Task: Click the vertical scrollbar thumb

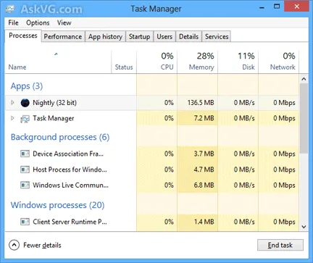Action: (x=304, y=118)
